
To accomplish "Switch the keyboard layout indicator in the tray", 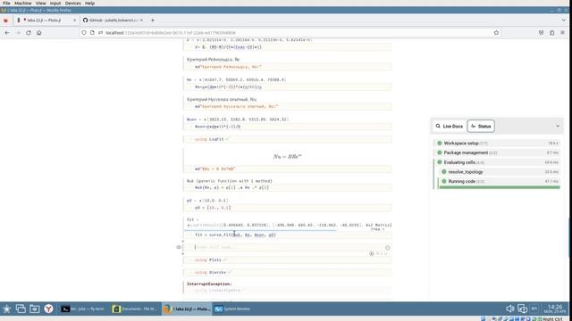I will pos(534,309).
